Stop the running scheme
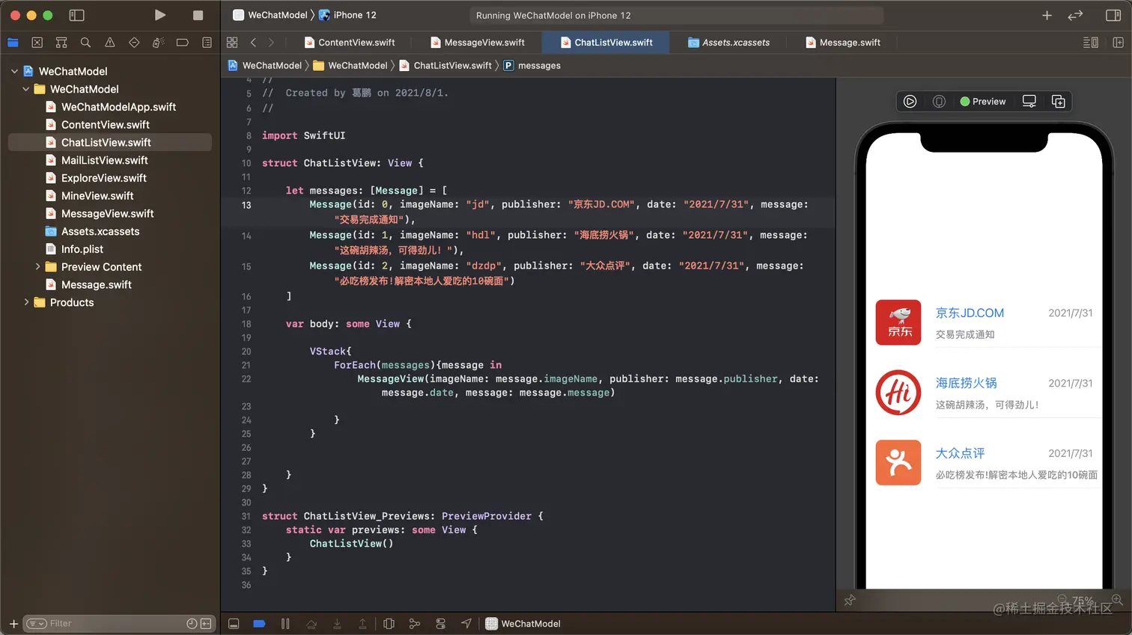 point(198,15)
